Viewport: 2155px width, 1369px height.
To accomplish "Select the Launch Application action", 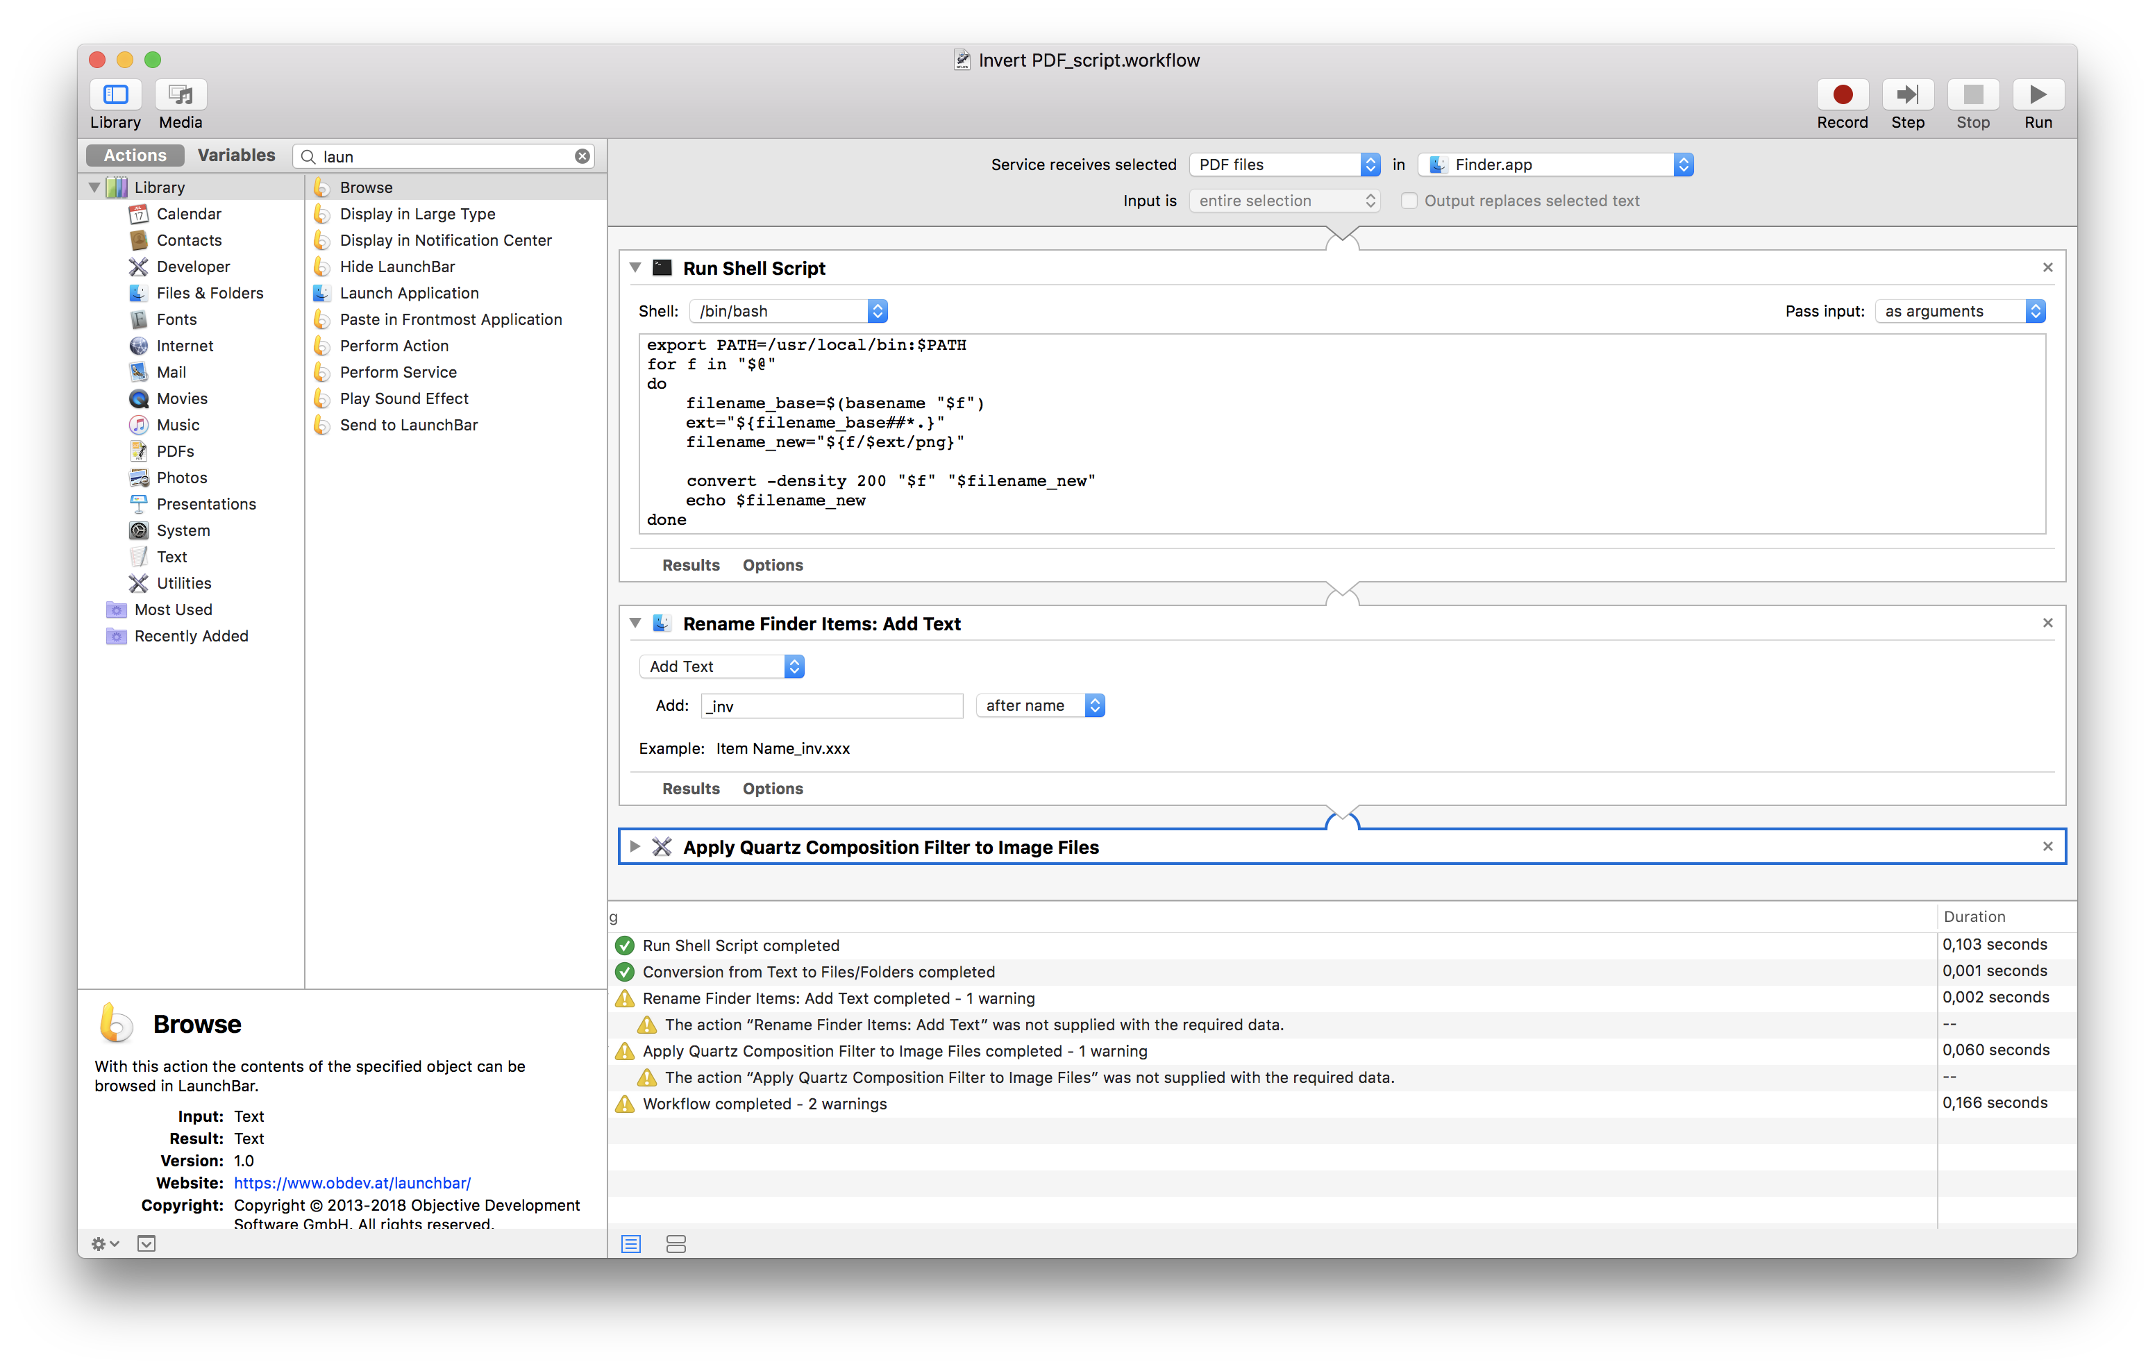I will coord(409,292).
